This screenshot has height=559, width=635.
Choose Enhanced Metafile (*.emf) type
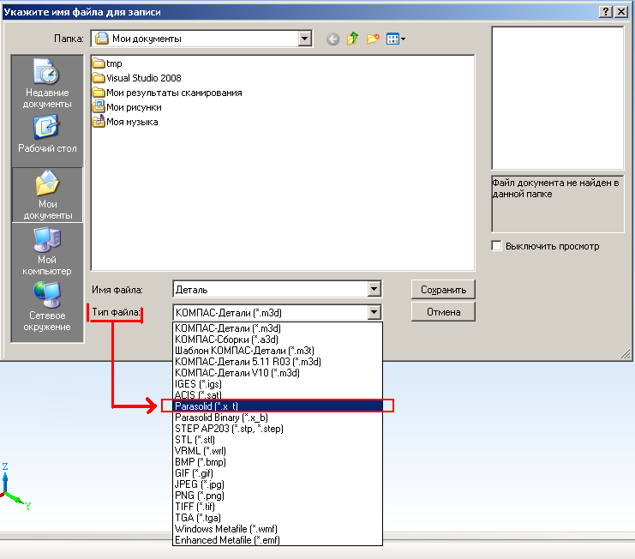(278, 540)
